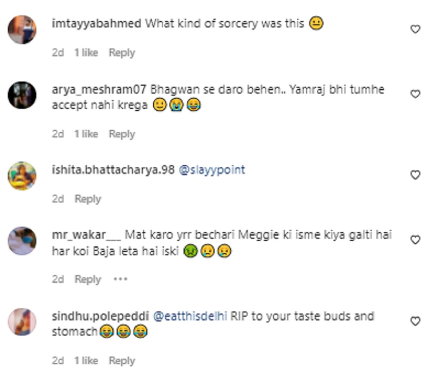Like sindhu.polepeddi's comment with heart icon
Image resolution: width=427 pixels, height=373 pixels.
pos(415,321)
